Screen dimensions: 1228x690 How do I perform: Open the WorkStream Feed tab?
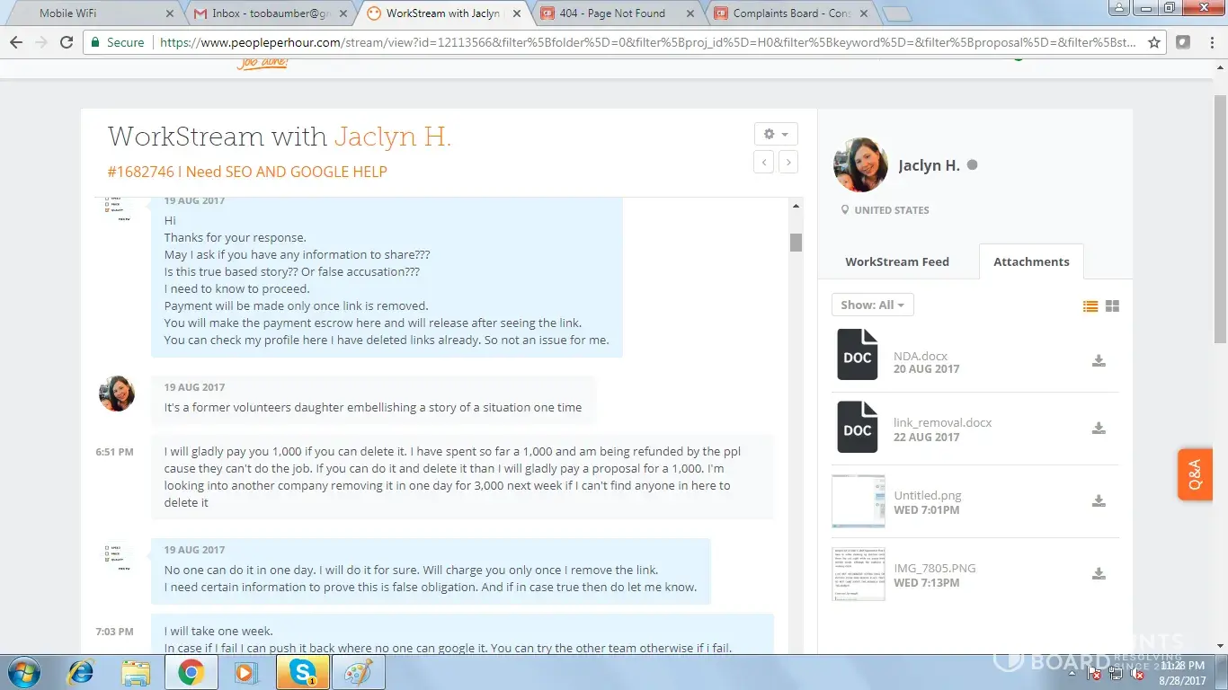click(896, 261)
